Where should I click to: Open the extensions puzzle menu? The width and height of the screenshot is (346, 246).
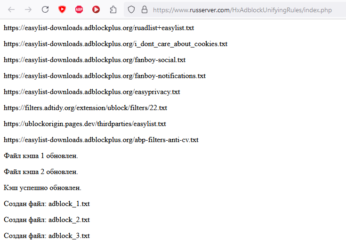[x=113, y=9]
